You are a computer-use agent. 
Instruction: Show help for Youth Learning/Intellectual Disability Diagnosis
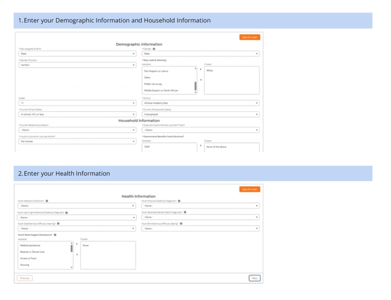[66, 213]
